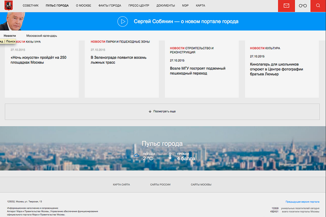Viewport: 326px width, 217px height.
Task: Click Sobyanin's portrait photo in the banner
Action: [x=13, y=21]
